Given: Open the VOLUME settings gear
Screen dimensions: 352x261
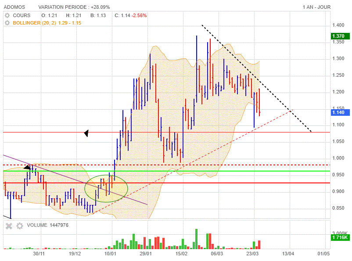Looking at the screenshot, I should click(20, 226).
